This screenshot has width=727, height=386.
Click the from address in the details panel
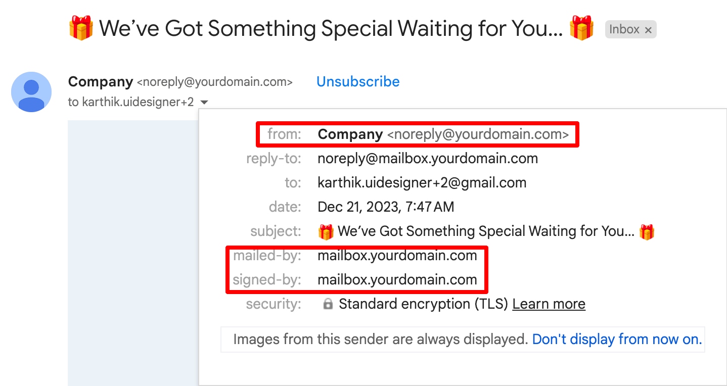(x=478, y=134)
